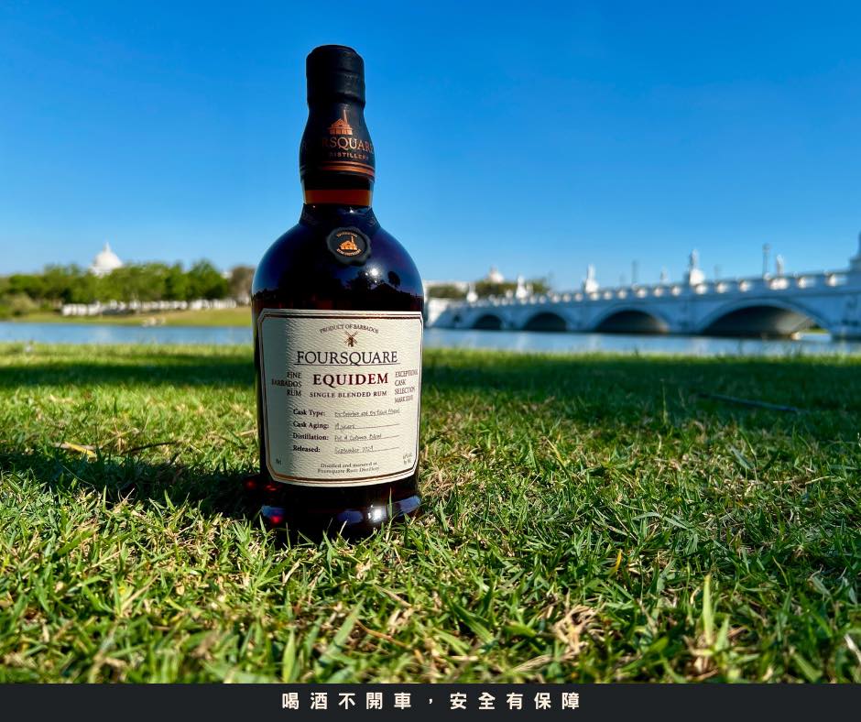Select the 'Single Blended Rum' text

(x=350, y=393)
